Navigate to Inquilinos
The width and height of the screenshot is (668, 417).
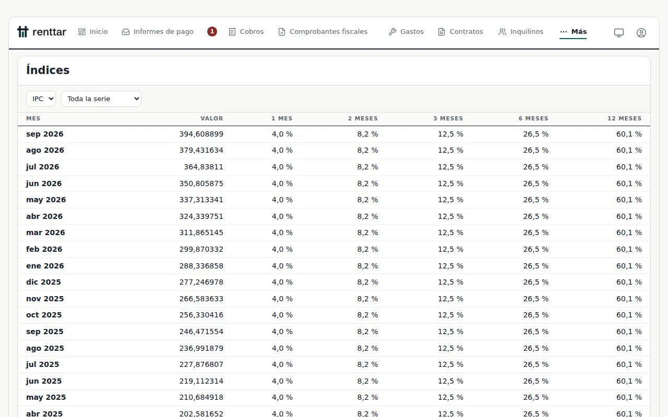(521, 32)
